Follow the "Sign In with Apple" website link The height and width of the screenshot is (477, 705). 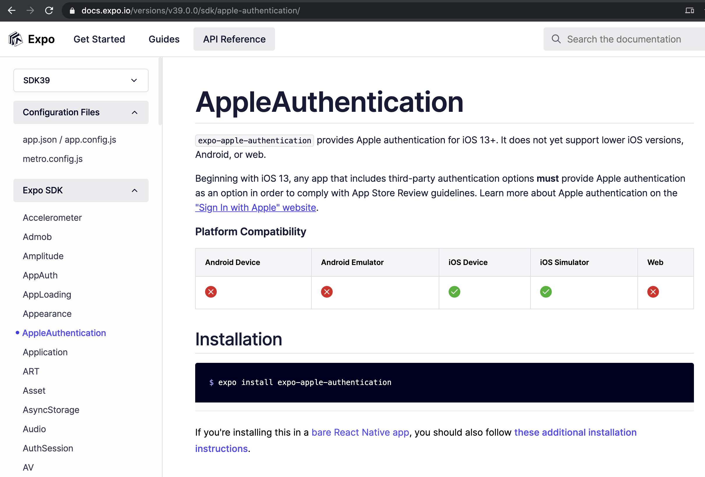pyautogui.click(x=256, y=207)
